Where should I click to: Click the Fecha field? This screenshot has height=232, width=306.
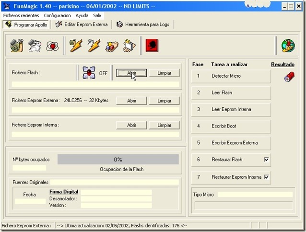pos(30,201)
